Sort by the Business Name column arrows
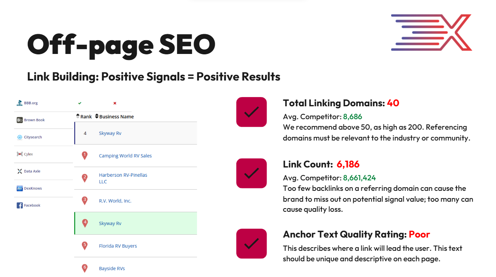Image resolution: width=496 pixels, height=277 pixels. [97, 116]
